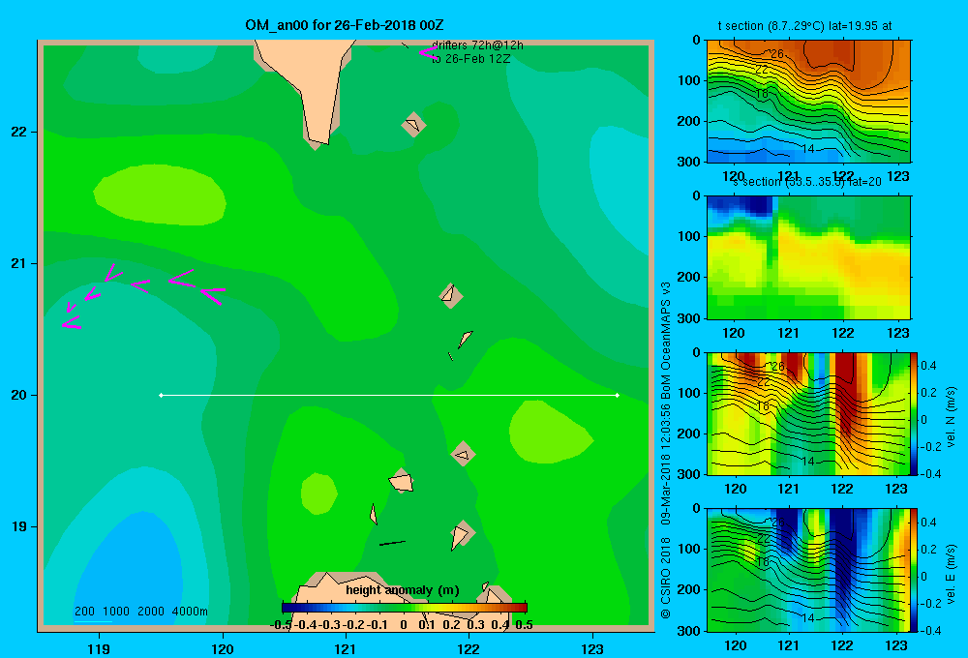
Task: Click contour label '14' in temperature section
Action: click(x=808, y=149)
